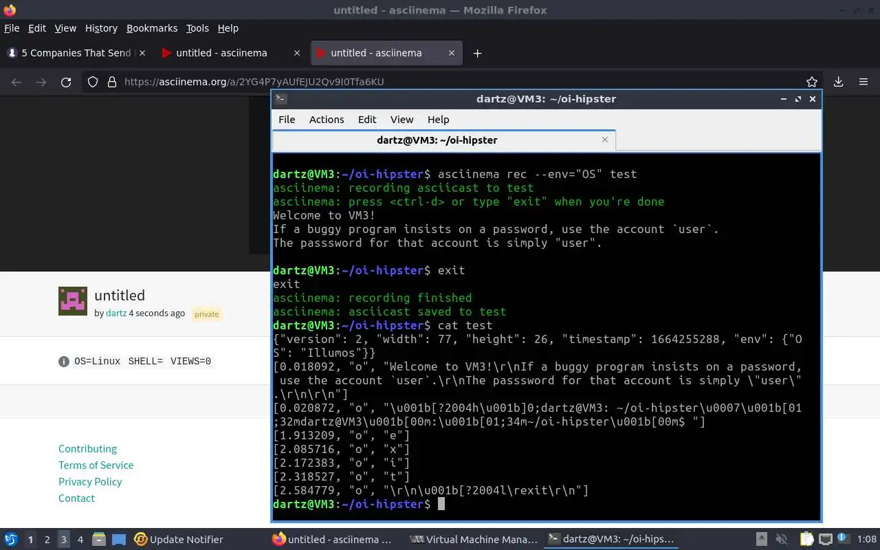This screenshot has width=880, height=550.
Task: Click the tracking protection shield icon
Action: [x=93, y=82]
